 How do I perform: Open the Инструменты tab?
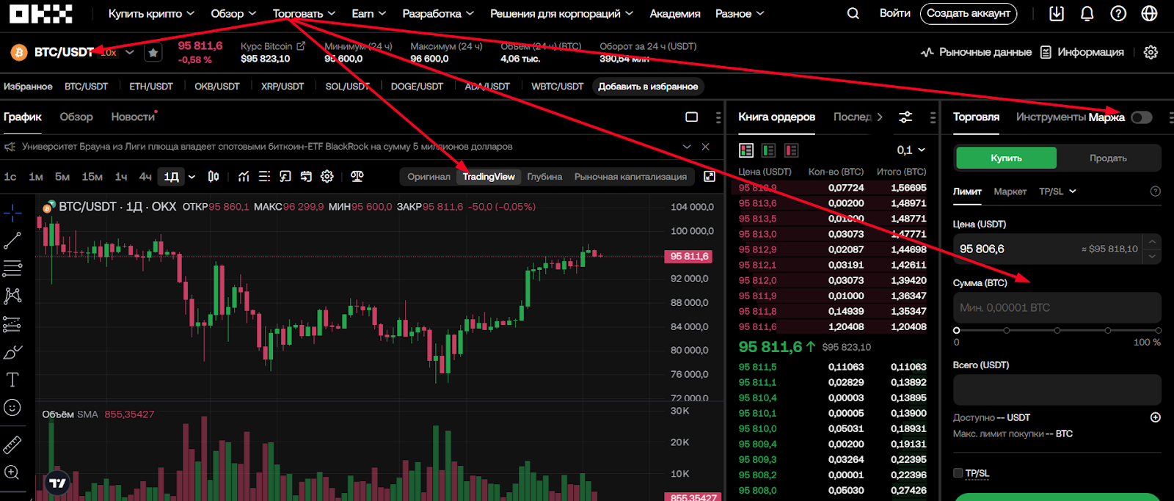1051,117
